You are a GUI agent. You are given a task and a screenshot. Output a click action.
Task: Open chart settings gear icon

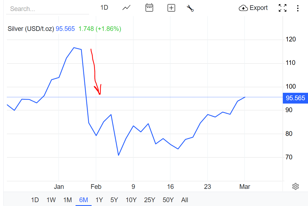click(x=295, y=186)
